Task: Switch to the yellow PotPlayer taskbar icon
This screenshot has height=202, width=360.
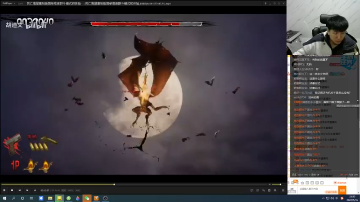Action: (59, 198)
